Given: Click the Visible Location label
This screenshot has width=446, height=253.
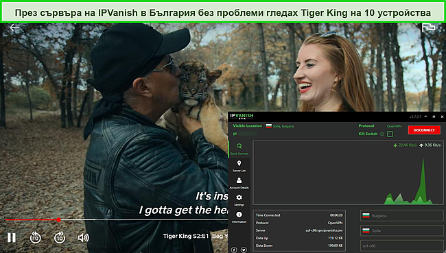Looking at the screenshot, I should point(247,126).
